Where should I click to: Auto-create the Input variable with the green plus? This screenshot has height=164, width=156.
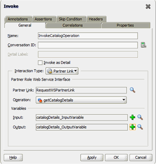click(x=132, y=117)
